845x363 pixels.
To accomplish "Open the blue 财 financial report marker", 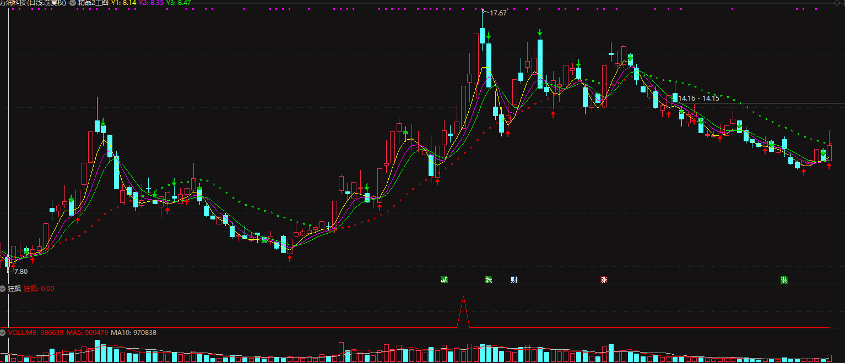I will pyautogui.click(x=514, y=279).
